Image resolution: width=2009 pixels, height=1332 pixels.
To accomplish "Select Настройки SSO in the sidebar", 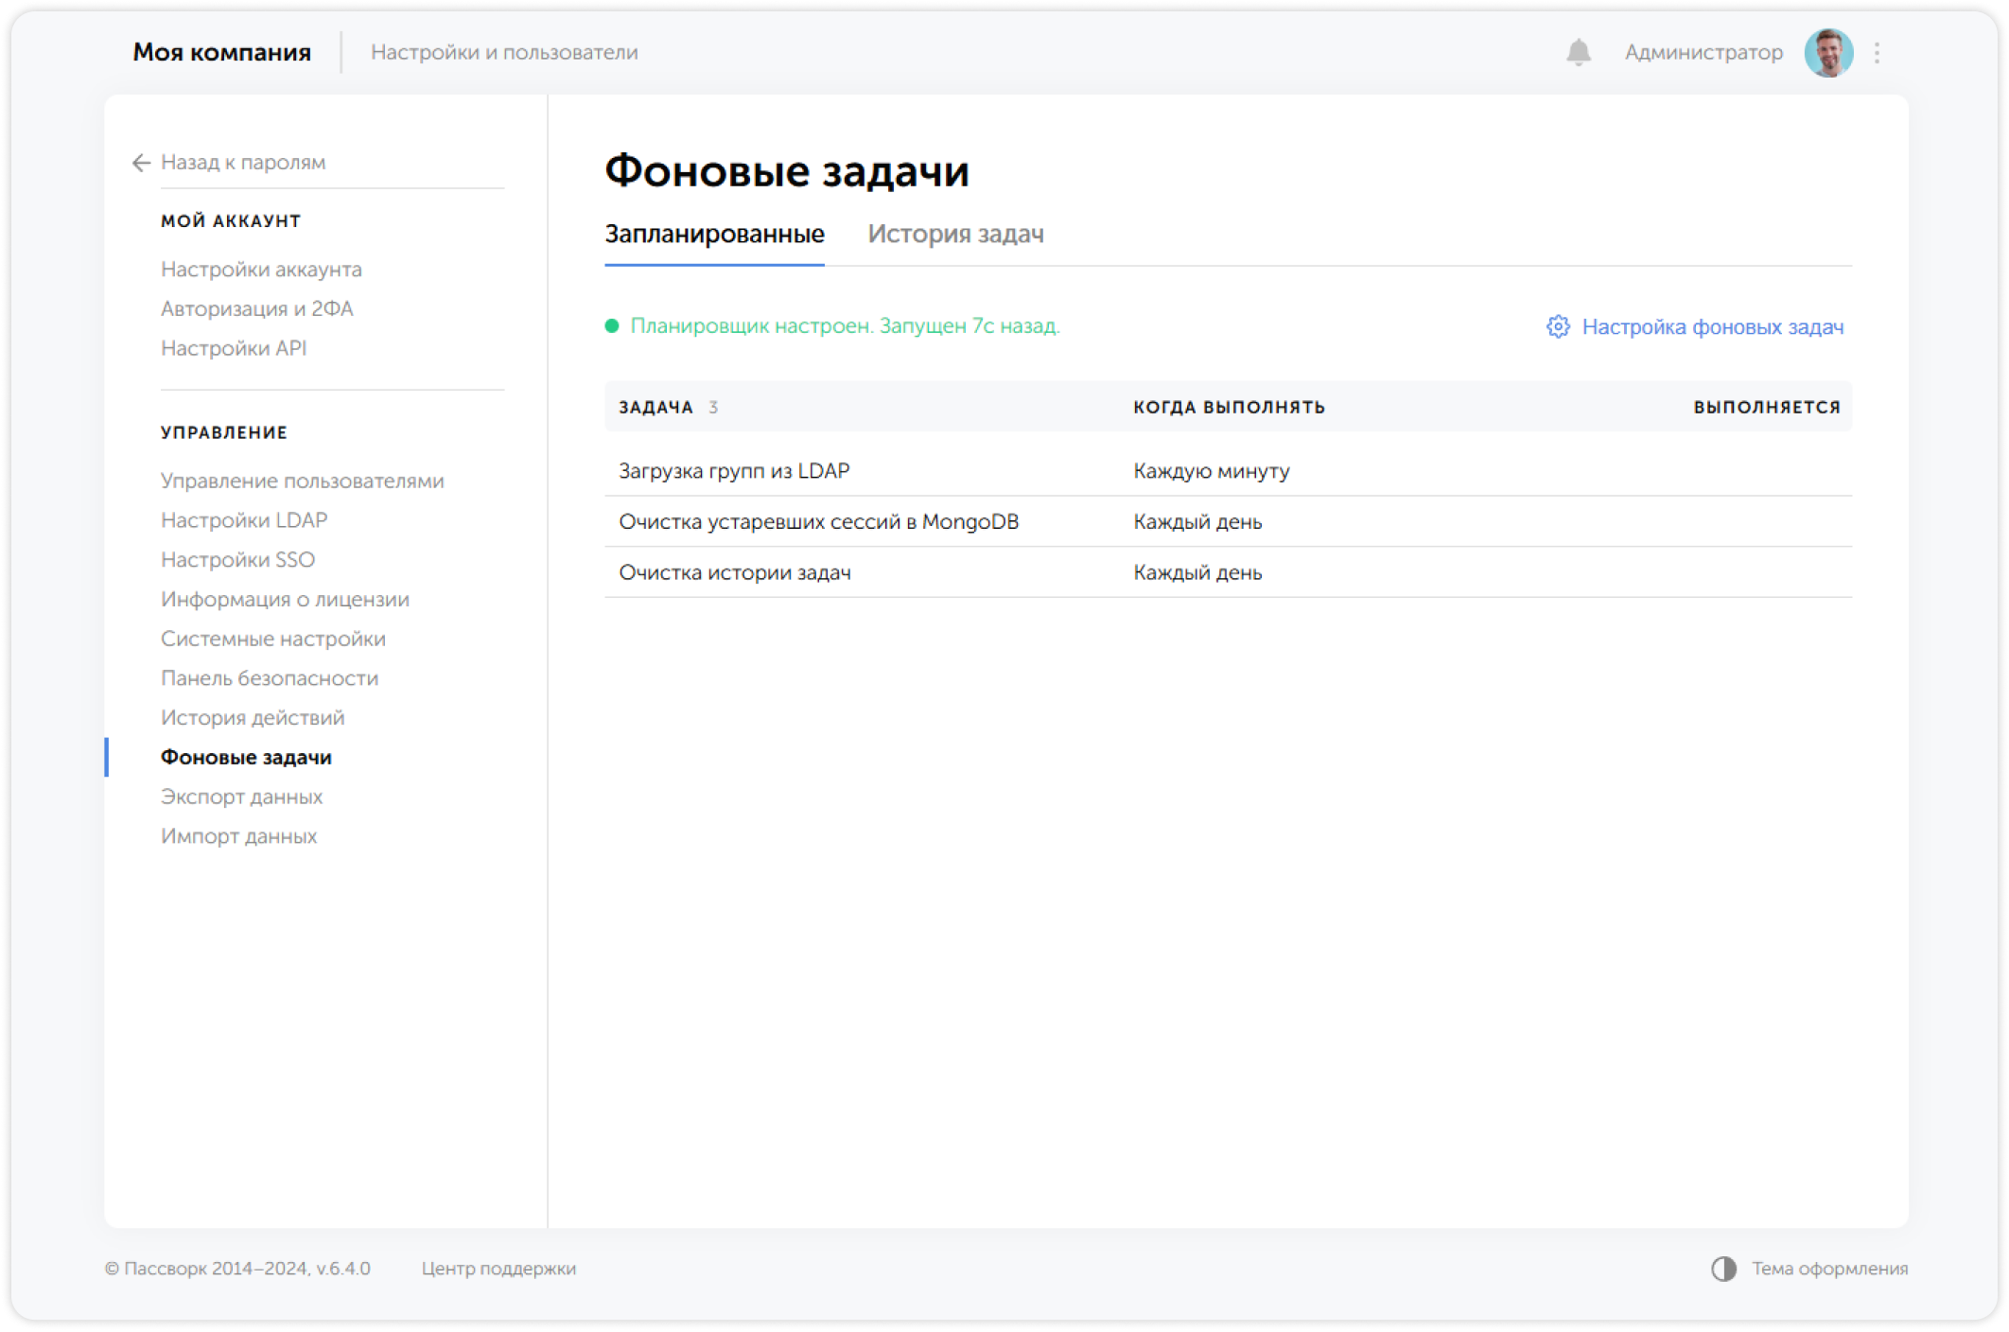I will [237, 559].
